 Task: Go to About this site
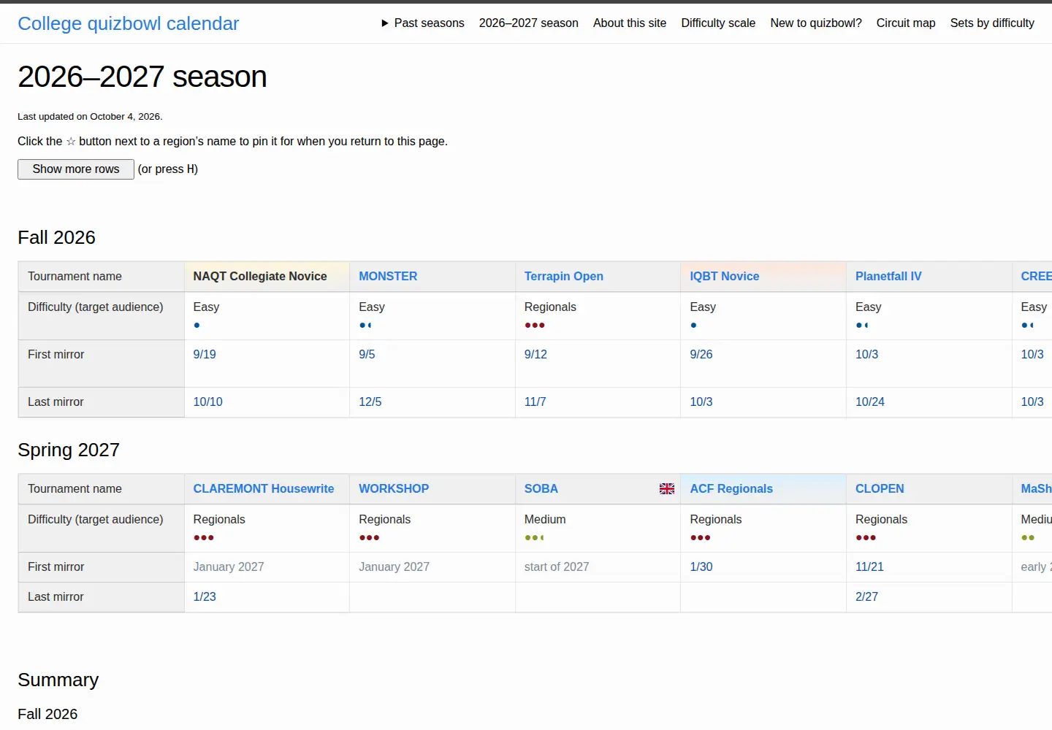[630, 23]
